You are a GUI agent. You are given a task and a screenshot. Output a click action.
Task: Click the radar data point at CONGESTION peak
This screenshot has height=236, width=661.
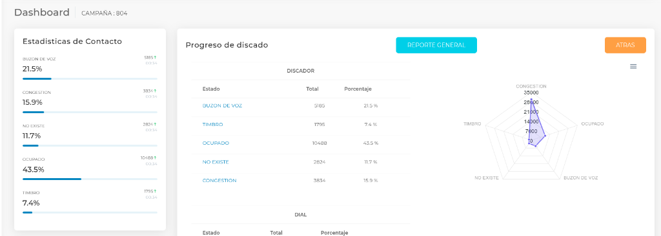(531, 100)
